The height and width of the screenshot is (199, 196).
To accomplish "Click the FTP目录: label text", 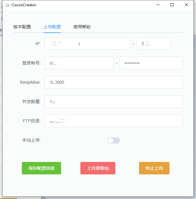I will coord(32,121).
